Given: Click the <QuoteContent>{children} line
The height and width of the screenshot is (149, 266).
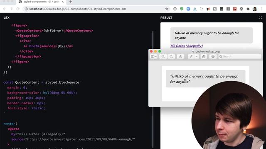Looking at the screenshot, I should pyautogui.click(x=54, y=31).
